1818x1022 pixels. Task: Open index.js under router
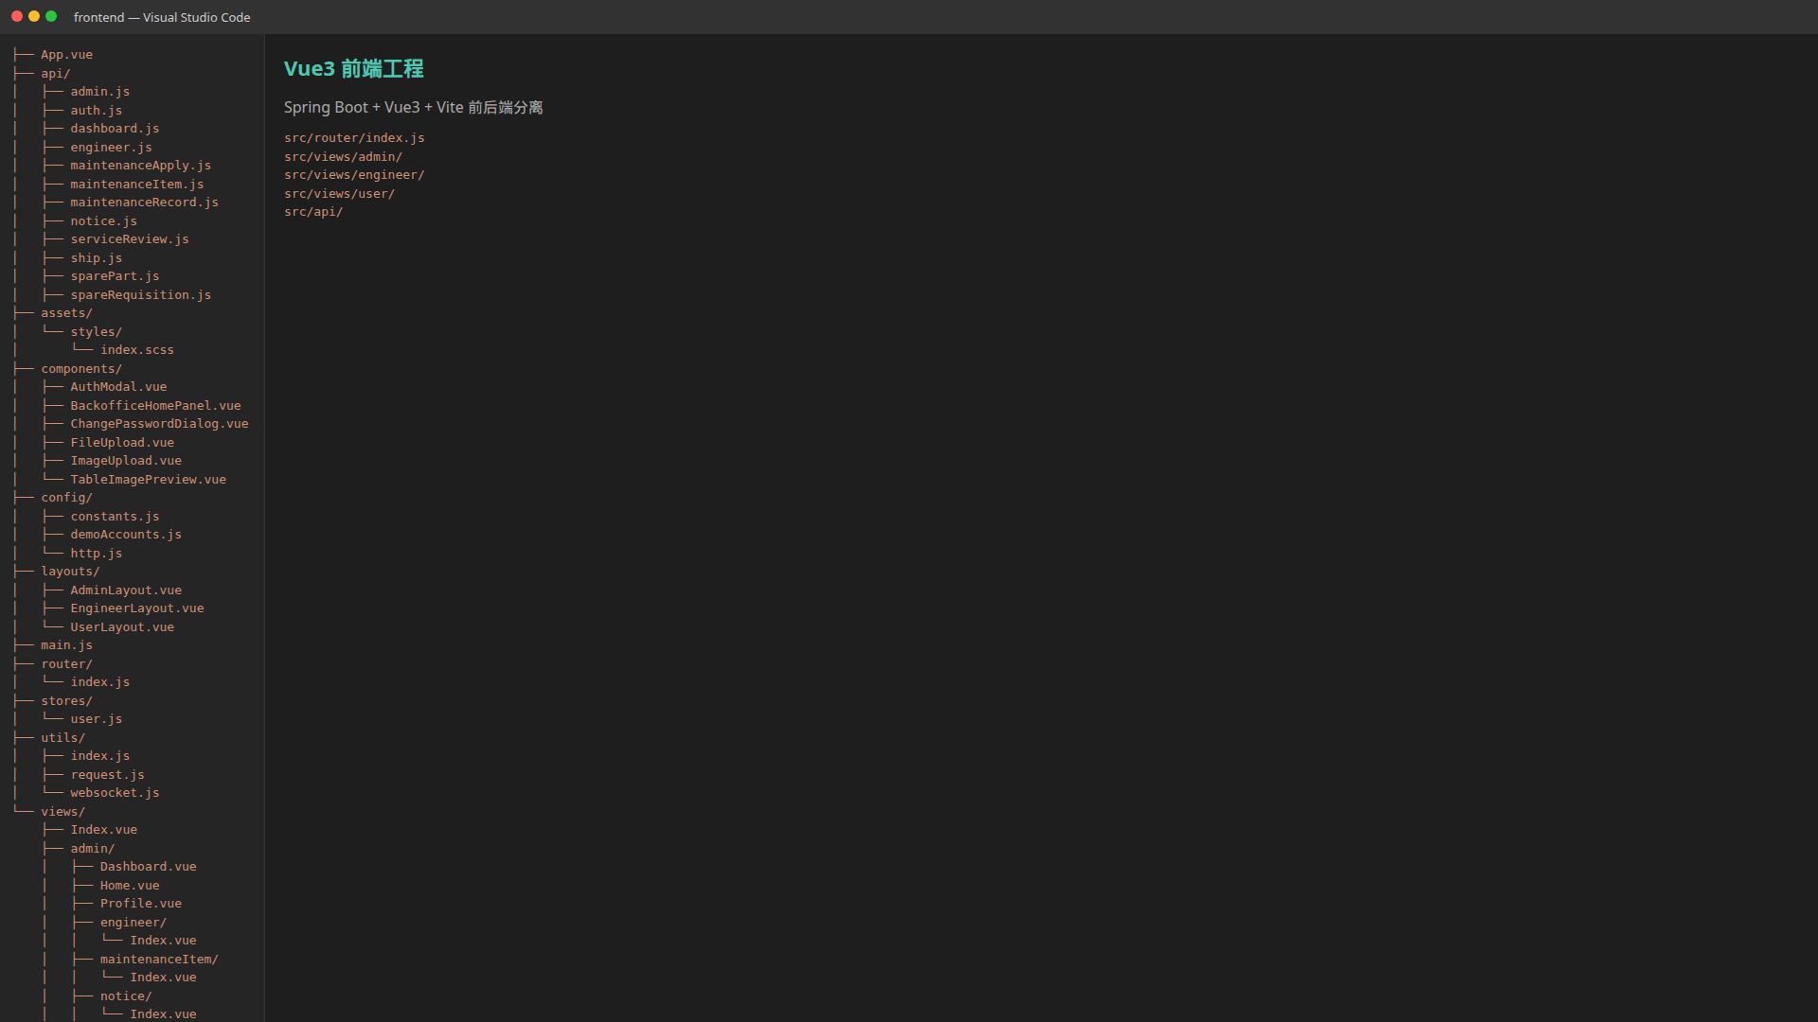click(99, 682)
